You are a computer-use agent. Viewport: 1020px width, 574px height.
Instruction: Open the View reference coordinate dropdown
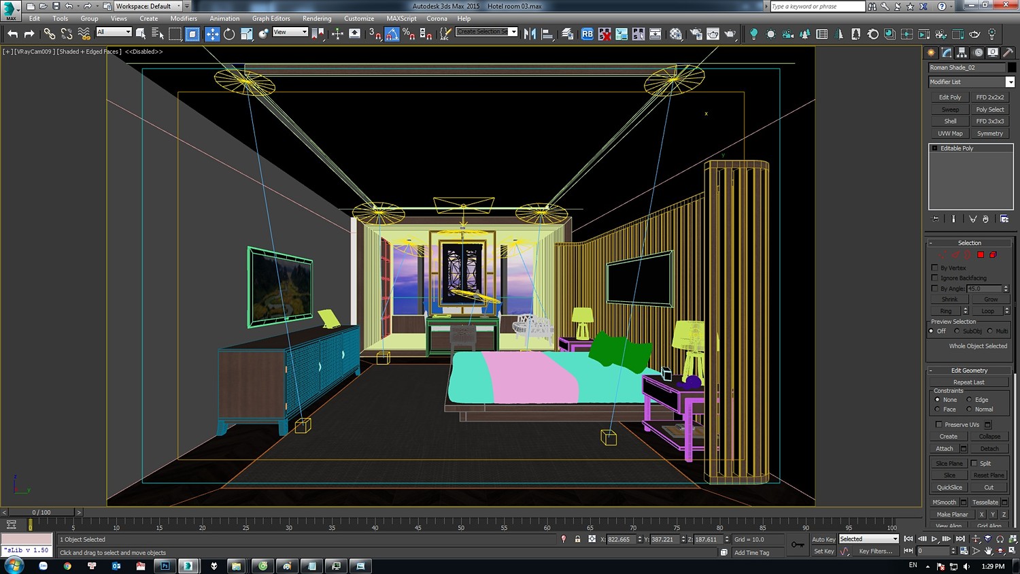pos(290,32)
